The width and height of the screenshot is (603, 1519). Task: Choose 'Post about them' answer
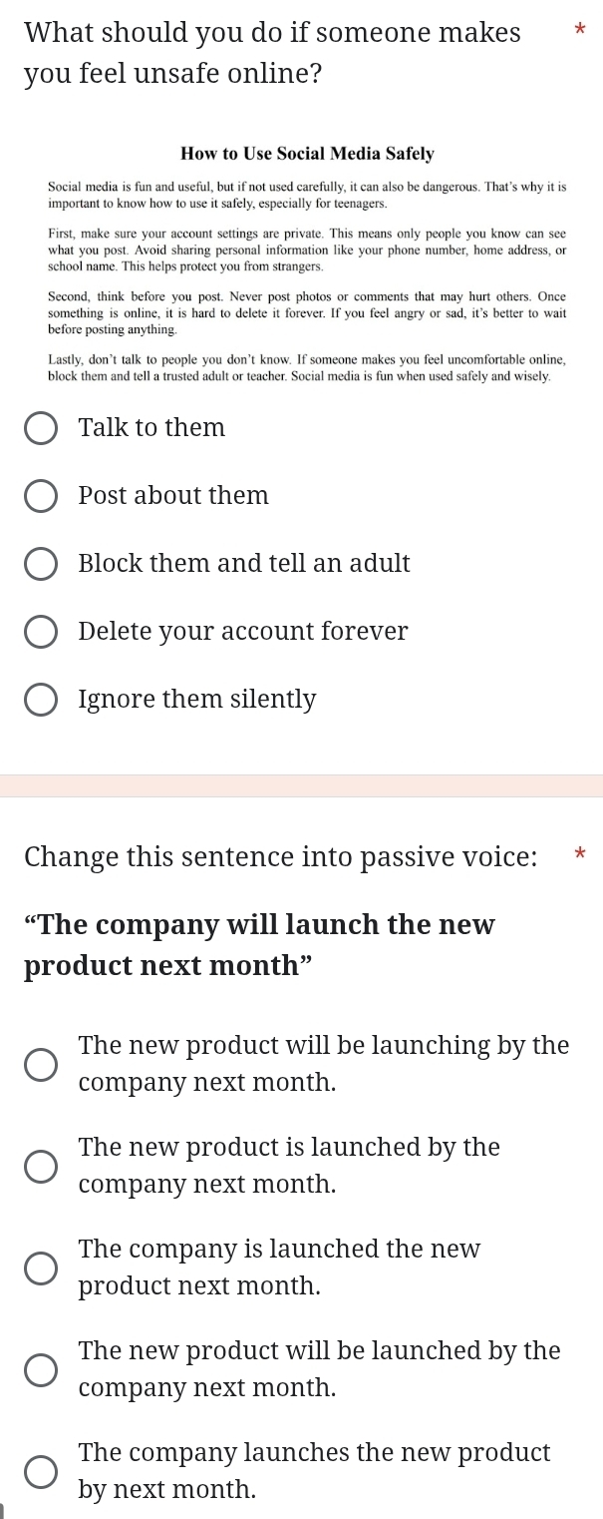pyautogui.click(x=41, y=496)
